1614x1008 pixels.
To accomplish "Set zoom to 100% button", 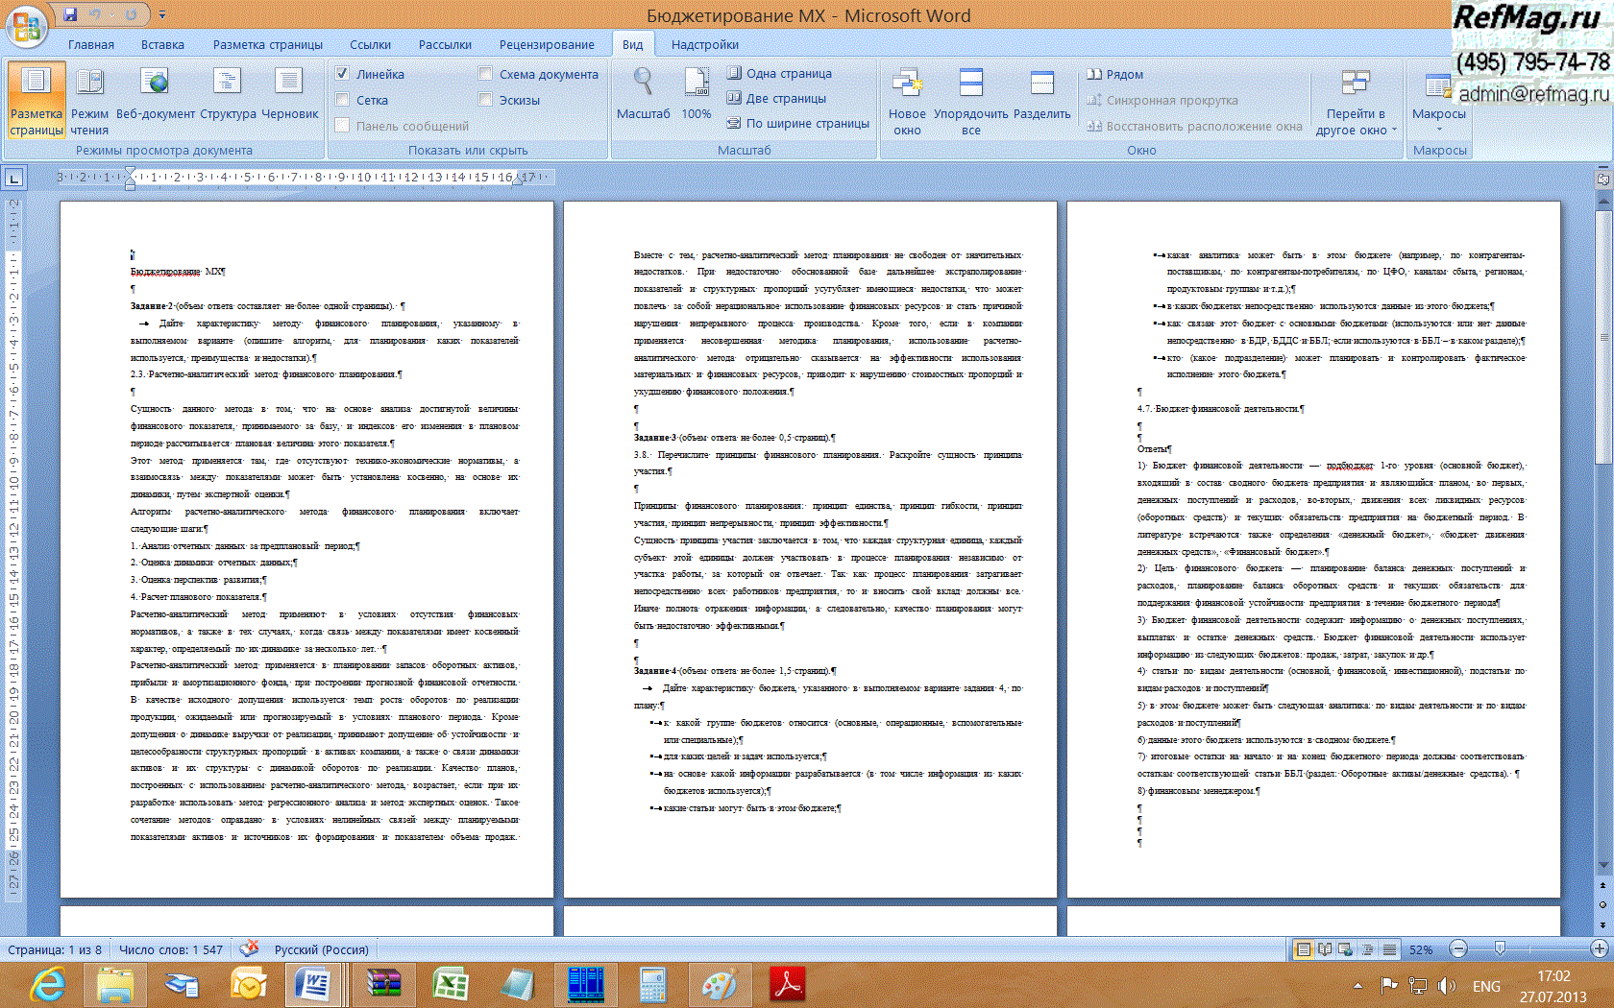I will pos(696,96).
